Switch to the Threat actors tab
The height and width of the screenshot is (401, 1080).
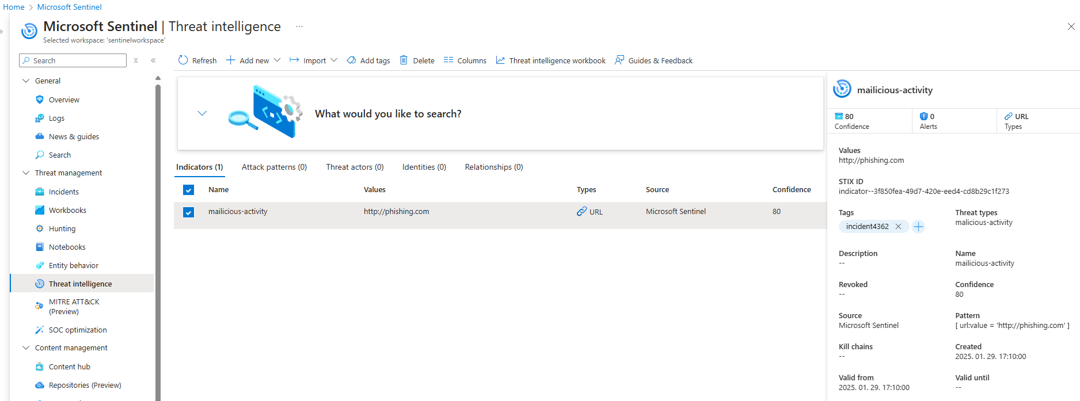pos(355,167)
